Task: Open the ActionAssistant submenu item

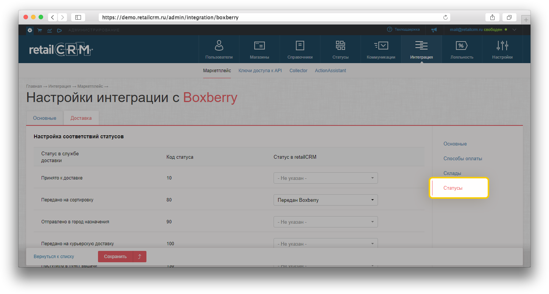Action: tap(330, 71)
